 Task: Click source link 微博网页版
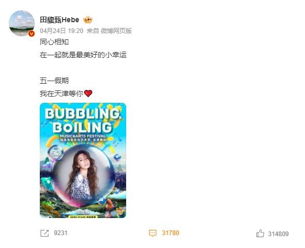(116, 30)
